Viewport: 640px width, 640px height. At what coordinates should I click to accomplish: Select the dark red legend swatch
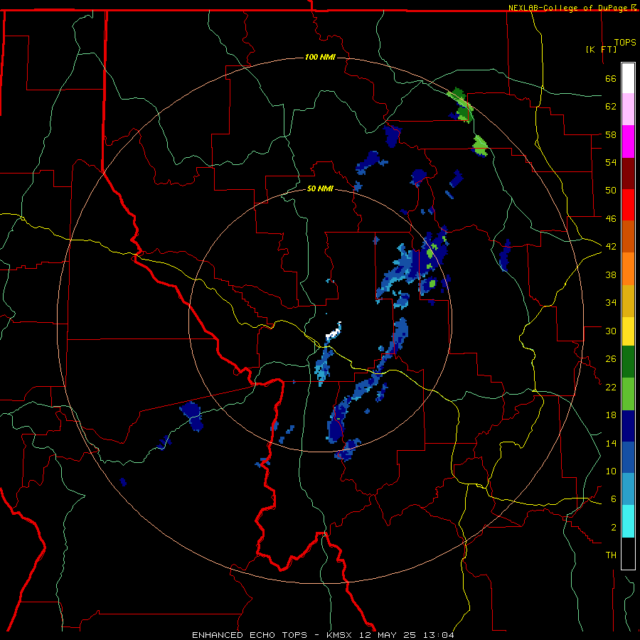(x=628, y=174)
